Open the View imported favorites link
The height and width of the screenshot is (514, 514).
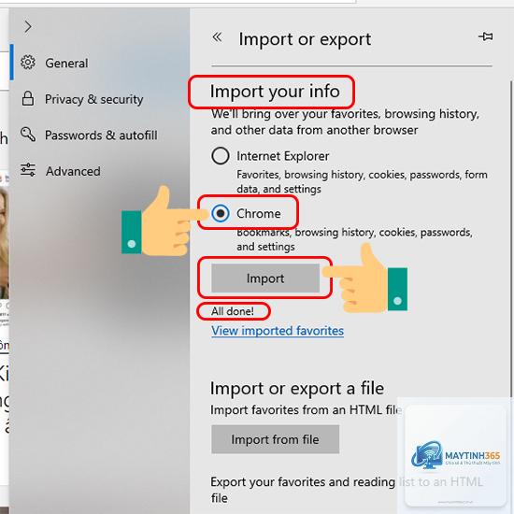click(278, 331)
